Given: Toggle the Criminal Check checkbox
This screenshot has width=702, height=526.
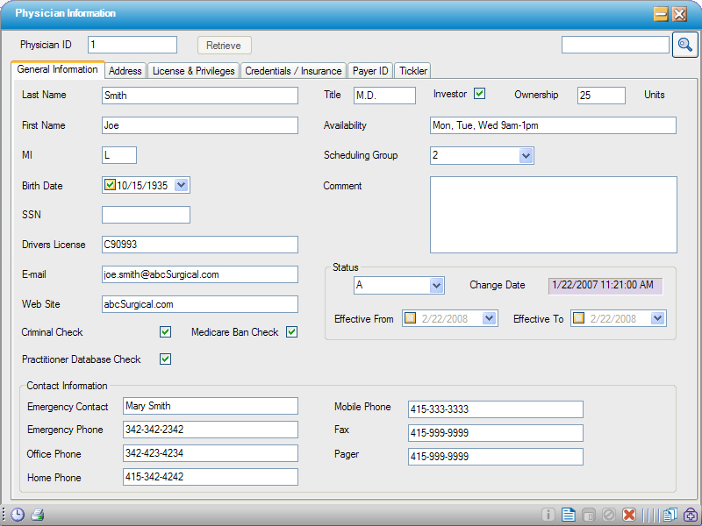Looking at the screenshot, I should coord(165,332).
